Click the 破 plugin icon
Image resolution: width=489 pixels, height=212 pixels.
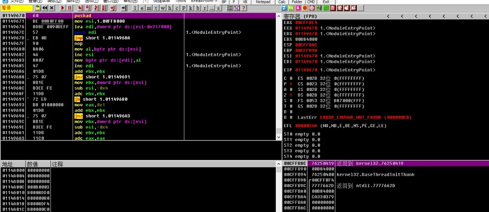coord(346,8)
